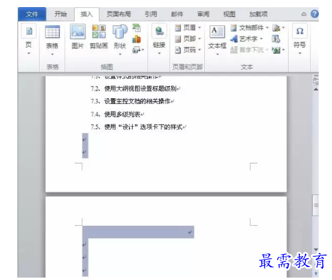The height and width of the screenshot is (280, 332).
Task: Switch to the 引用 tab
Action: coord(151,14)
